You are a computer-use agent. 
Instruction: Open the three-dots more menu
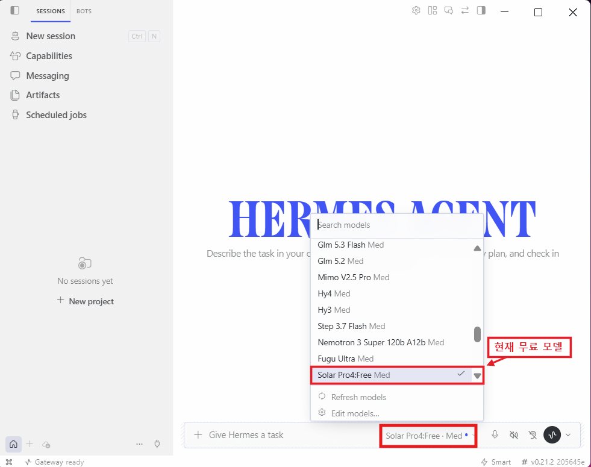(x=139, y=444)
